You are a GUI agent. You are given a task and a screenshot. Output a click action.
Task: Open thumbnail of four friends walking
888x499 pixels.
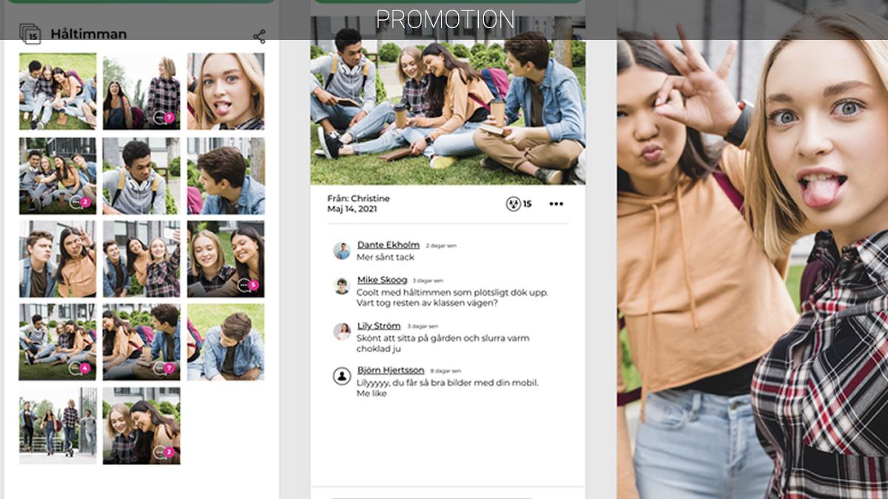click(58, 426)
